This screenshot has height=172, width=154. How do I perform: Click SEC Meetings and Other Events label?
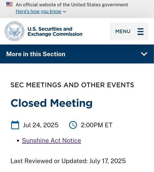72,85
